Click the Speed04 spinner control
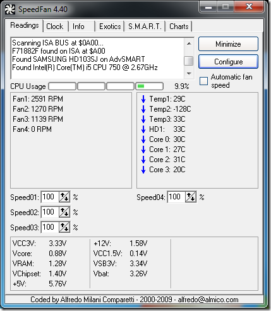This screenshot has height=311, width=271. click(x=191, y=197)
